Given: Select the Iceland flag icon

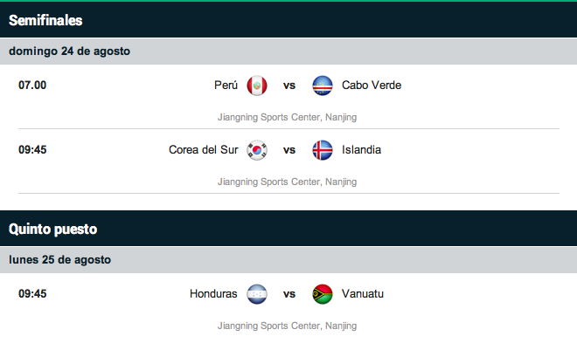Looking at the screenshot, I should click(x=323, y=150).
